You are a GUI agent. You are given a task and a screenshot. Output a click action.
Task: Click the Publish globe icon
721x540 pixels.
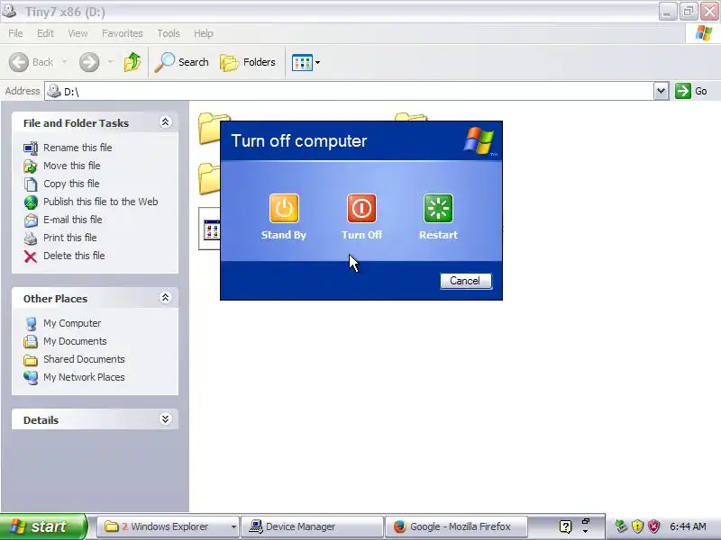pyautogui.click(x=31, y=202)
